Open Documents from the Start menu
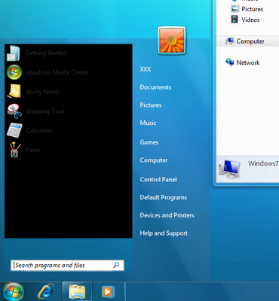The width and height of the screenshot is (279, 301). (155, 87)
